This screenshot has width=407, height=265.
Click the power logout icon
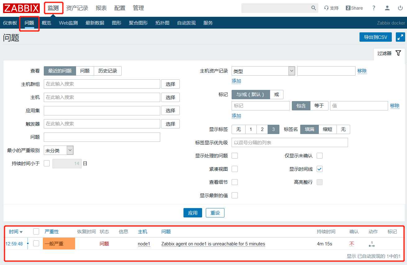400,8
